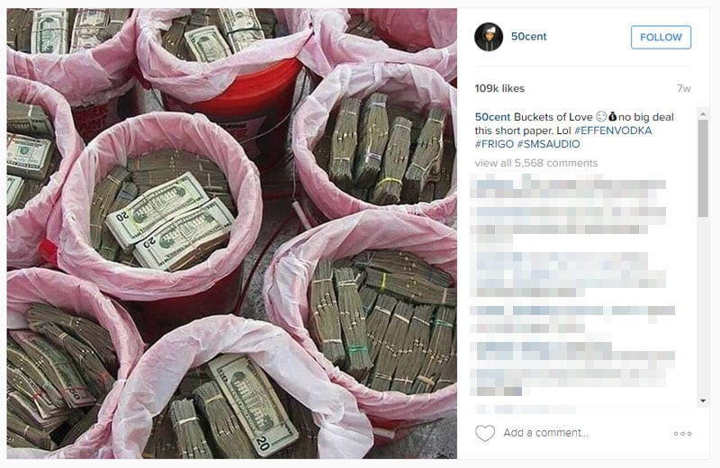Click the comments scrollbar thumb
This screenshot has height=468, width=720.
click(x=703, y=167)
